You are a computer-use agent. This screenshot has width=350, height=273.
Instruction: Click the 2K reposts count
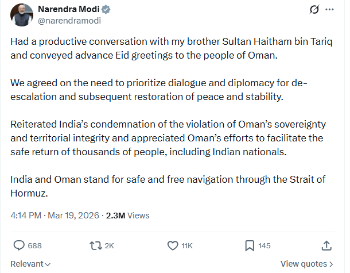click(109, 245)
